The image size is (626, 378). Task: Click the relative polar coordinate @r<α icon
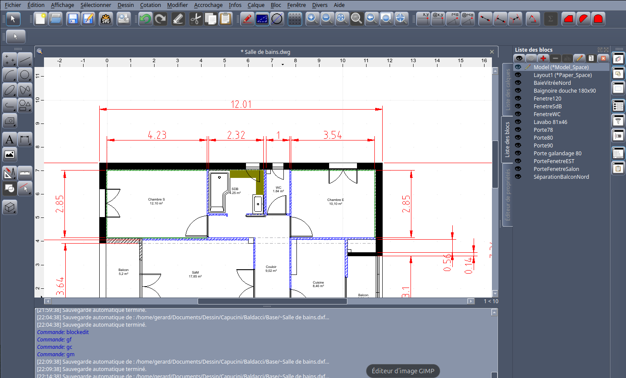[468, 19]
